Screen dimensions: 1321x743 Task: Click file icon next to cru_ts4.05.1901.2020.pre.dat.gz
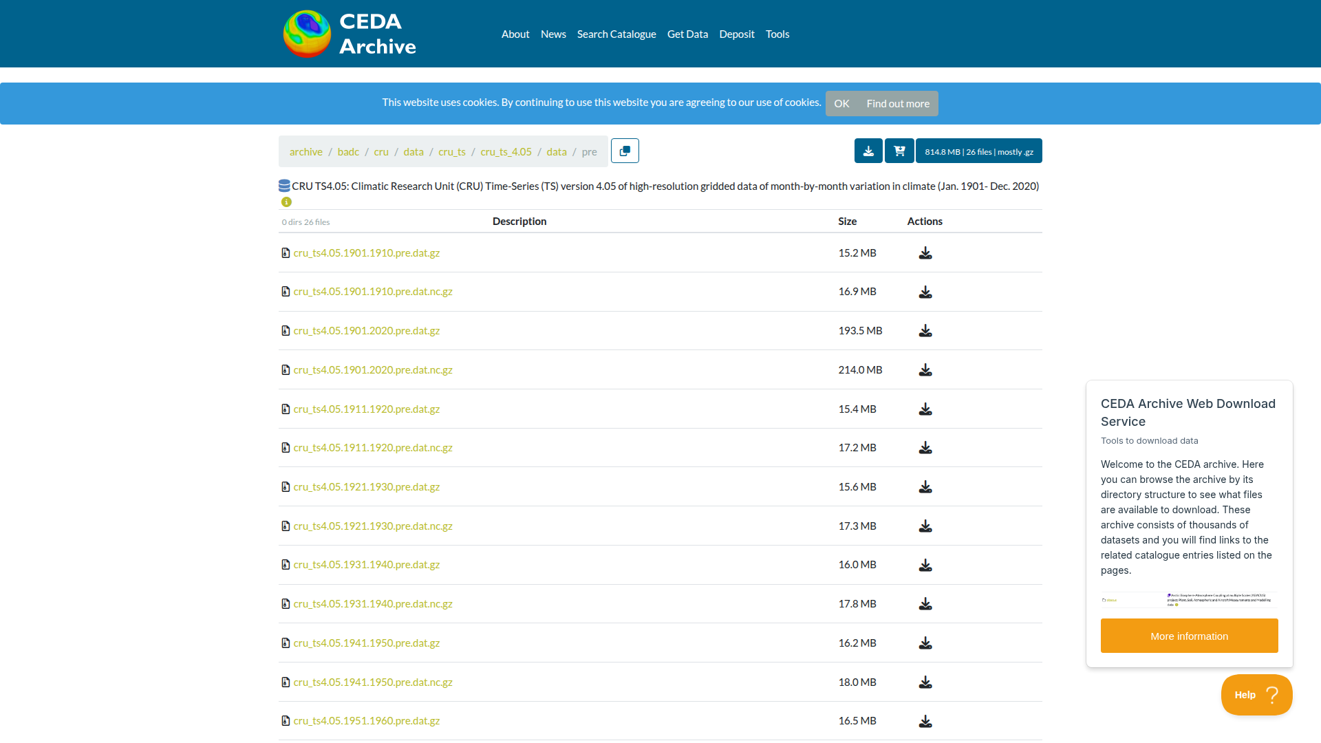tap(286, 330)
